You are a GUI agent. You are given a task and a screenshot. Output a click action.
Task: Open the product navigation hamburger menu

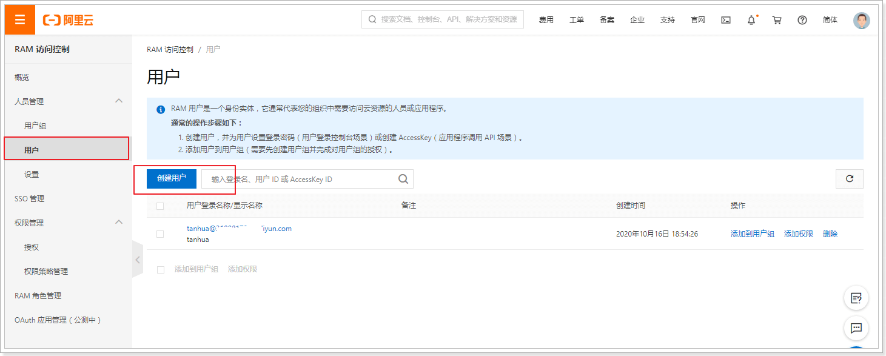tap(19, 19)
